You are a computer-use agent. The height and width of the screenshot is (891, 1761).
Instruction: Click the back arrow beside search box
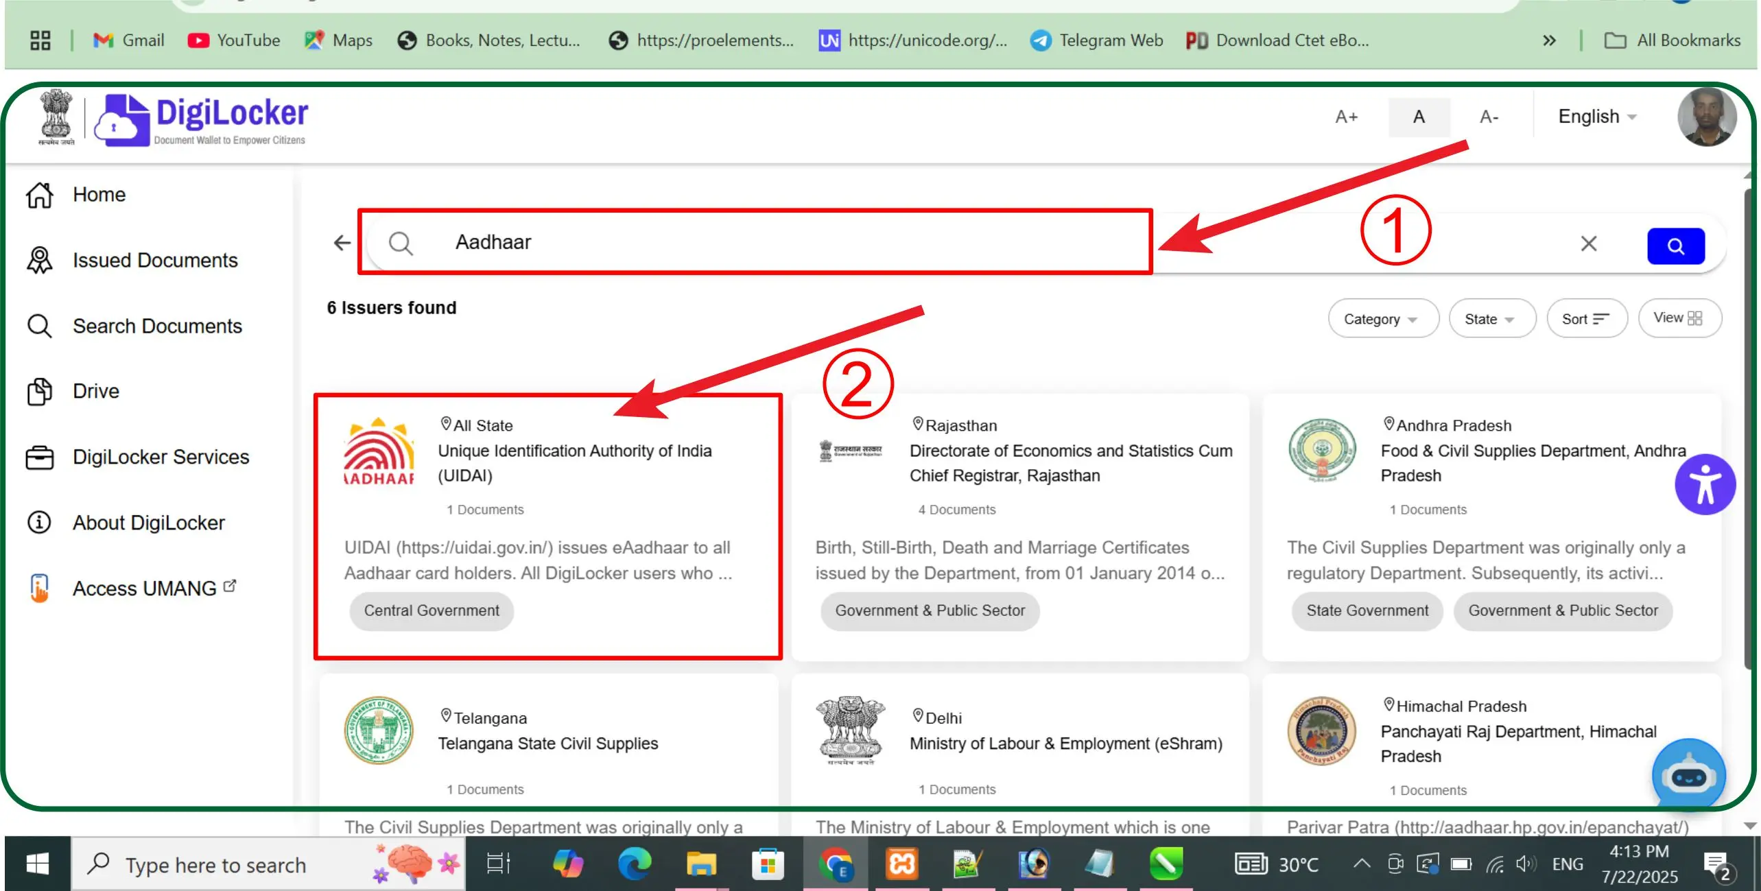tap(342, 243)
